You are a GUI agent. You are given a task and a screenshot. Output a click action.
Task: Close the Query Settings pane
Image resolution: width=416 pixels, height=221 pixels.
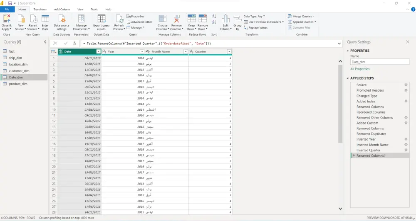[408, 42]
